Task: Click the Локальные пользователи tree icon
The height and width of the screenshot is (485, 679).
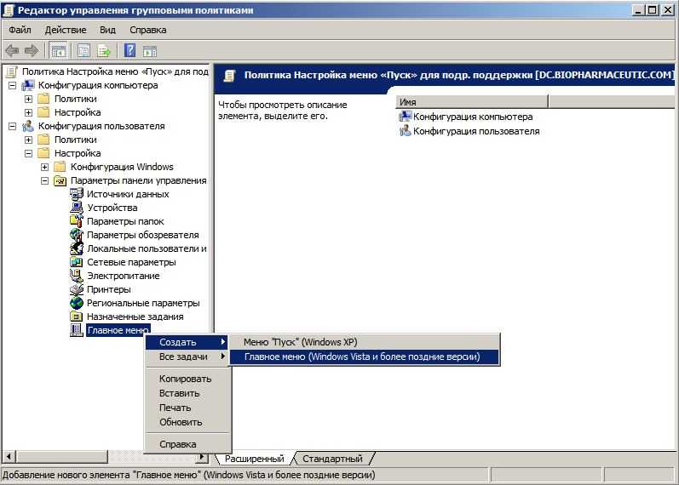Action: click(77, 248)
